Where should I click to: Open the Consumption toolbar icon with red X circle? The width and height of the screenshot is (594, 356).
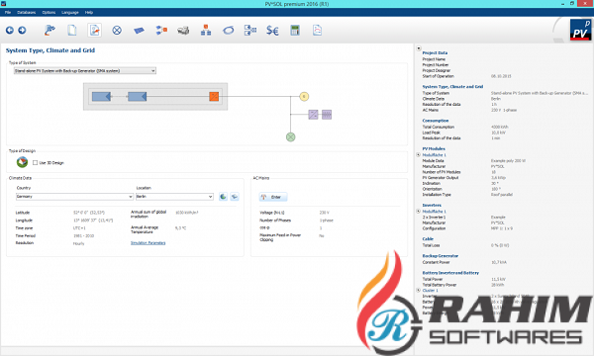(x=117, y=31)
